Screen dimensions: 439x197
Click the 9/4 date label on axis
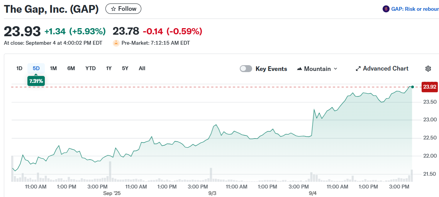click(x=313, y=193)
